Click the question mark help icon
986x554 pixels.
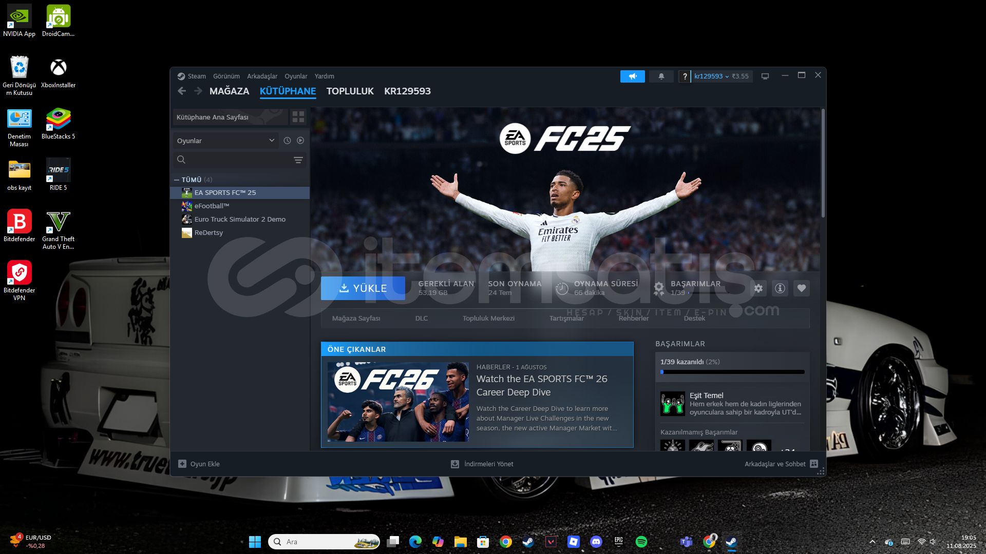684,76
